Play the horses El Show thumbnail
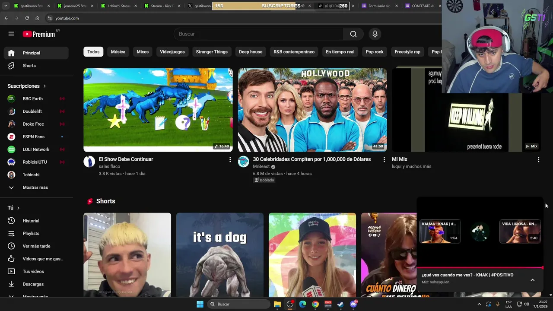This screenshot has height=311, width=553. (x=158, y=110)
